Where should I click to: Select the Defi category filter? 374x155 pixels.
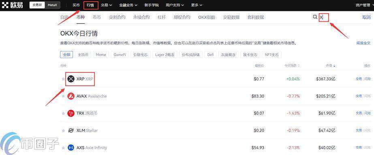210,55
